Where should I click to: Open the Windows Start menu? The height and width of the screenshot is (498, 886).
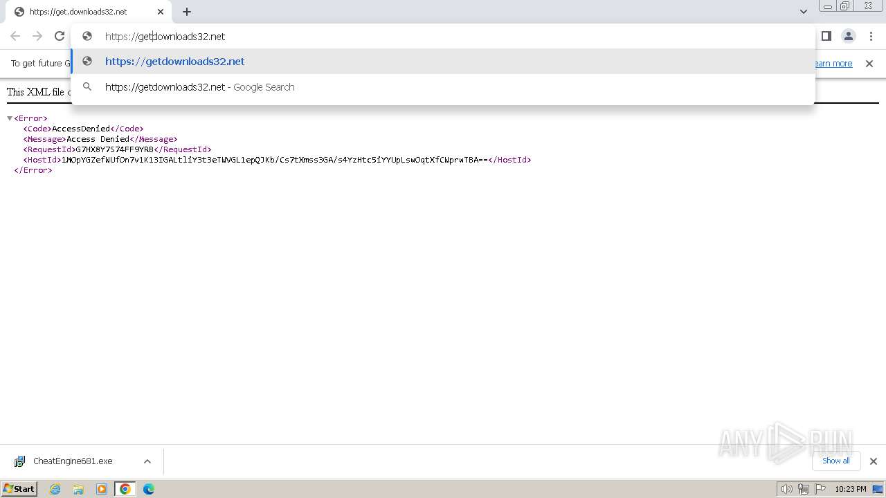pyautogui.click(x=19, y=489)
